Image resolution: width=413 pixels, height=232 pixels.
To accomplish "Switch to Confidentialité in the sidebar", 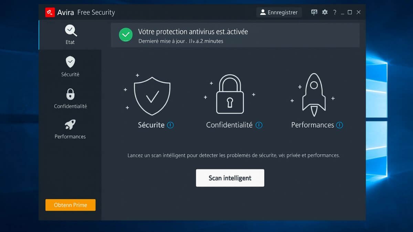I will coord(70,98).
